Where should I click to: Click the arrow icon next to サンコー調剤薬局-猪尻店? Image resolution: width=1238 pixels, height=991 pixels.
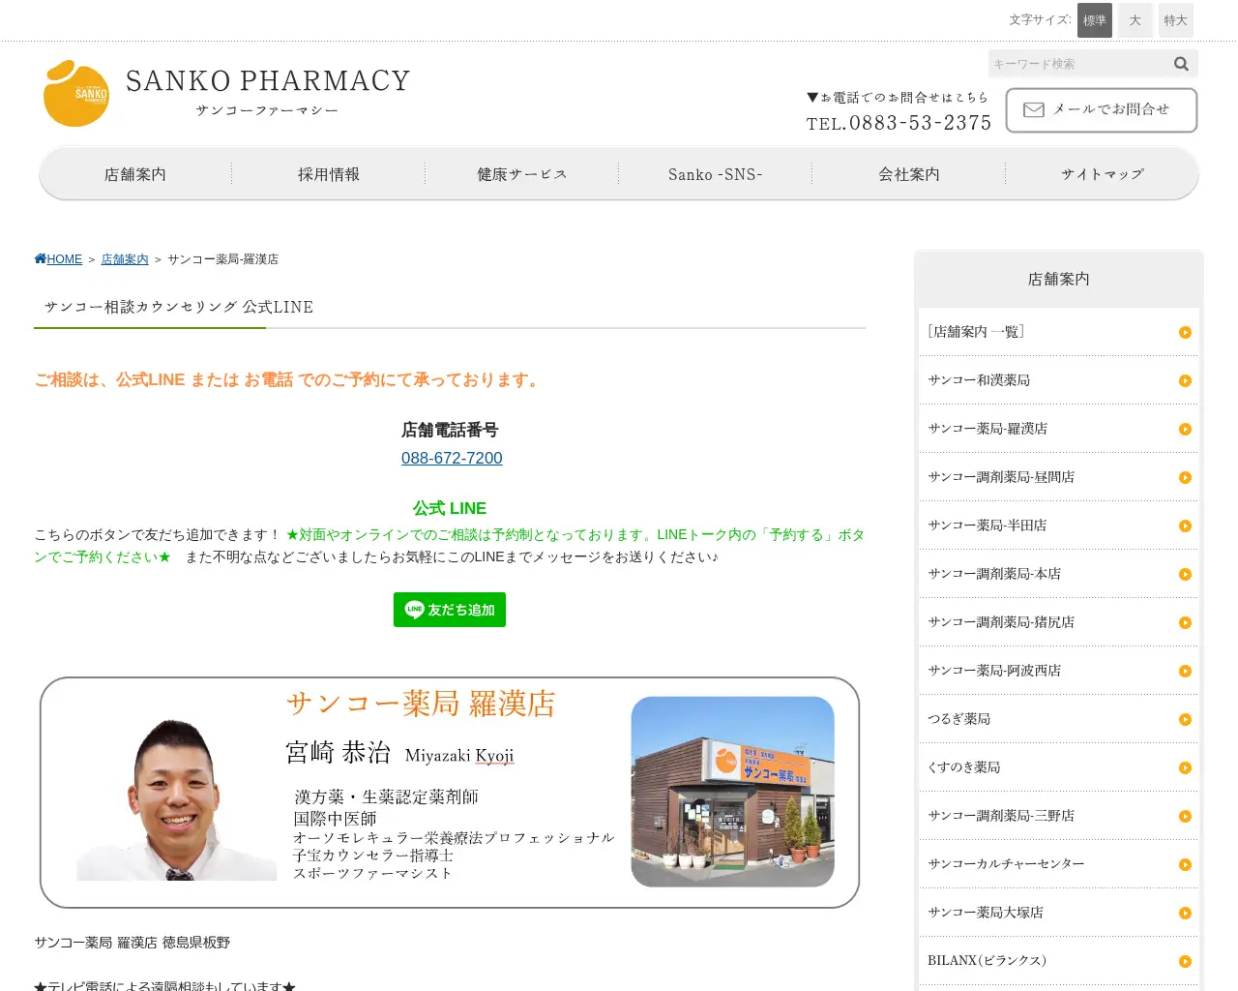(1185, 623)
